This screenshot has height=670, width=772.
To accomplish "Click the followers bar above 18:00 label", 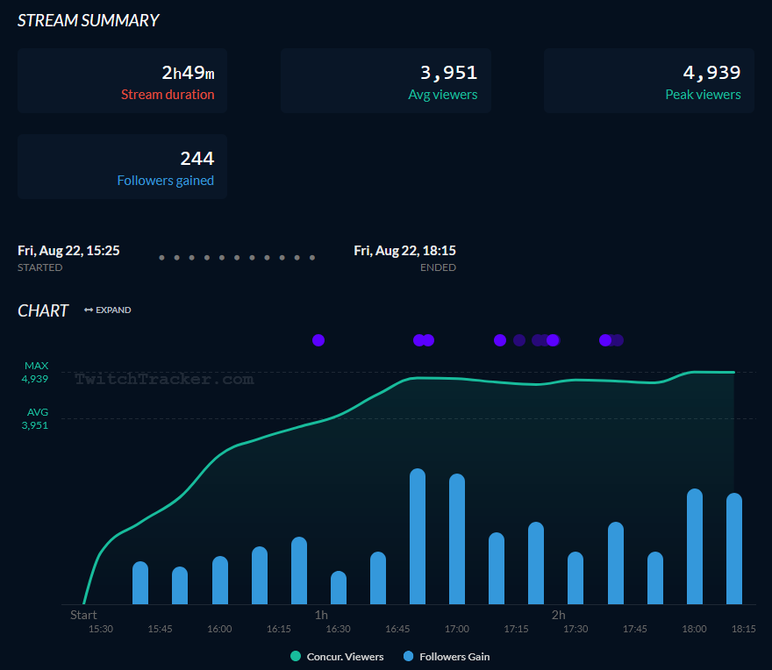I will pos(695,546).
